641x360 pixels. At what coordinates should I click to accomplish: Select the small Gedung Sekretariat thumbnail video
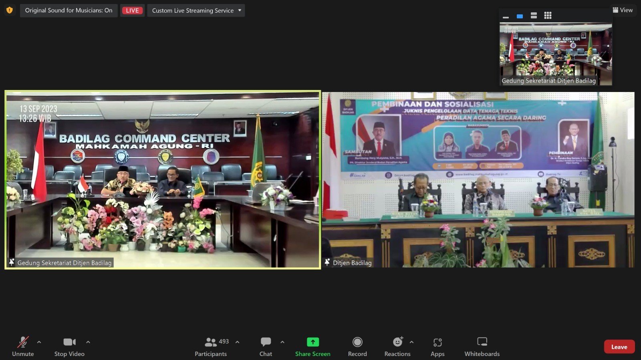(556, 54)
